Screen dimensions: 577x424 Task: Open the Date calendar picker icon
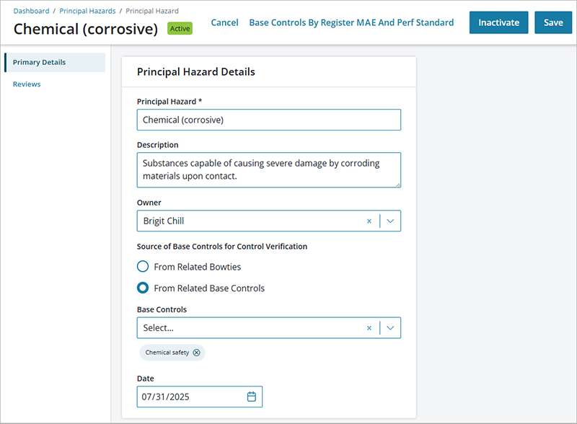251,397
